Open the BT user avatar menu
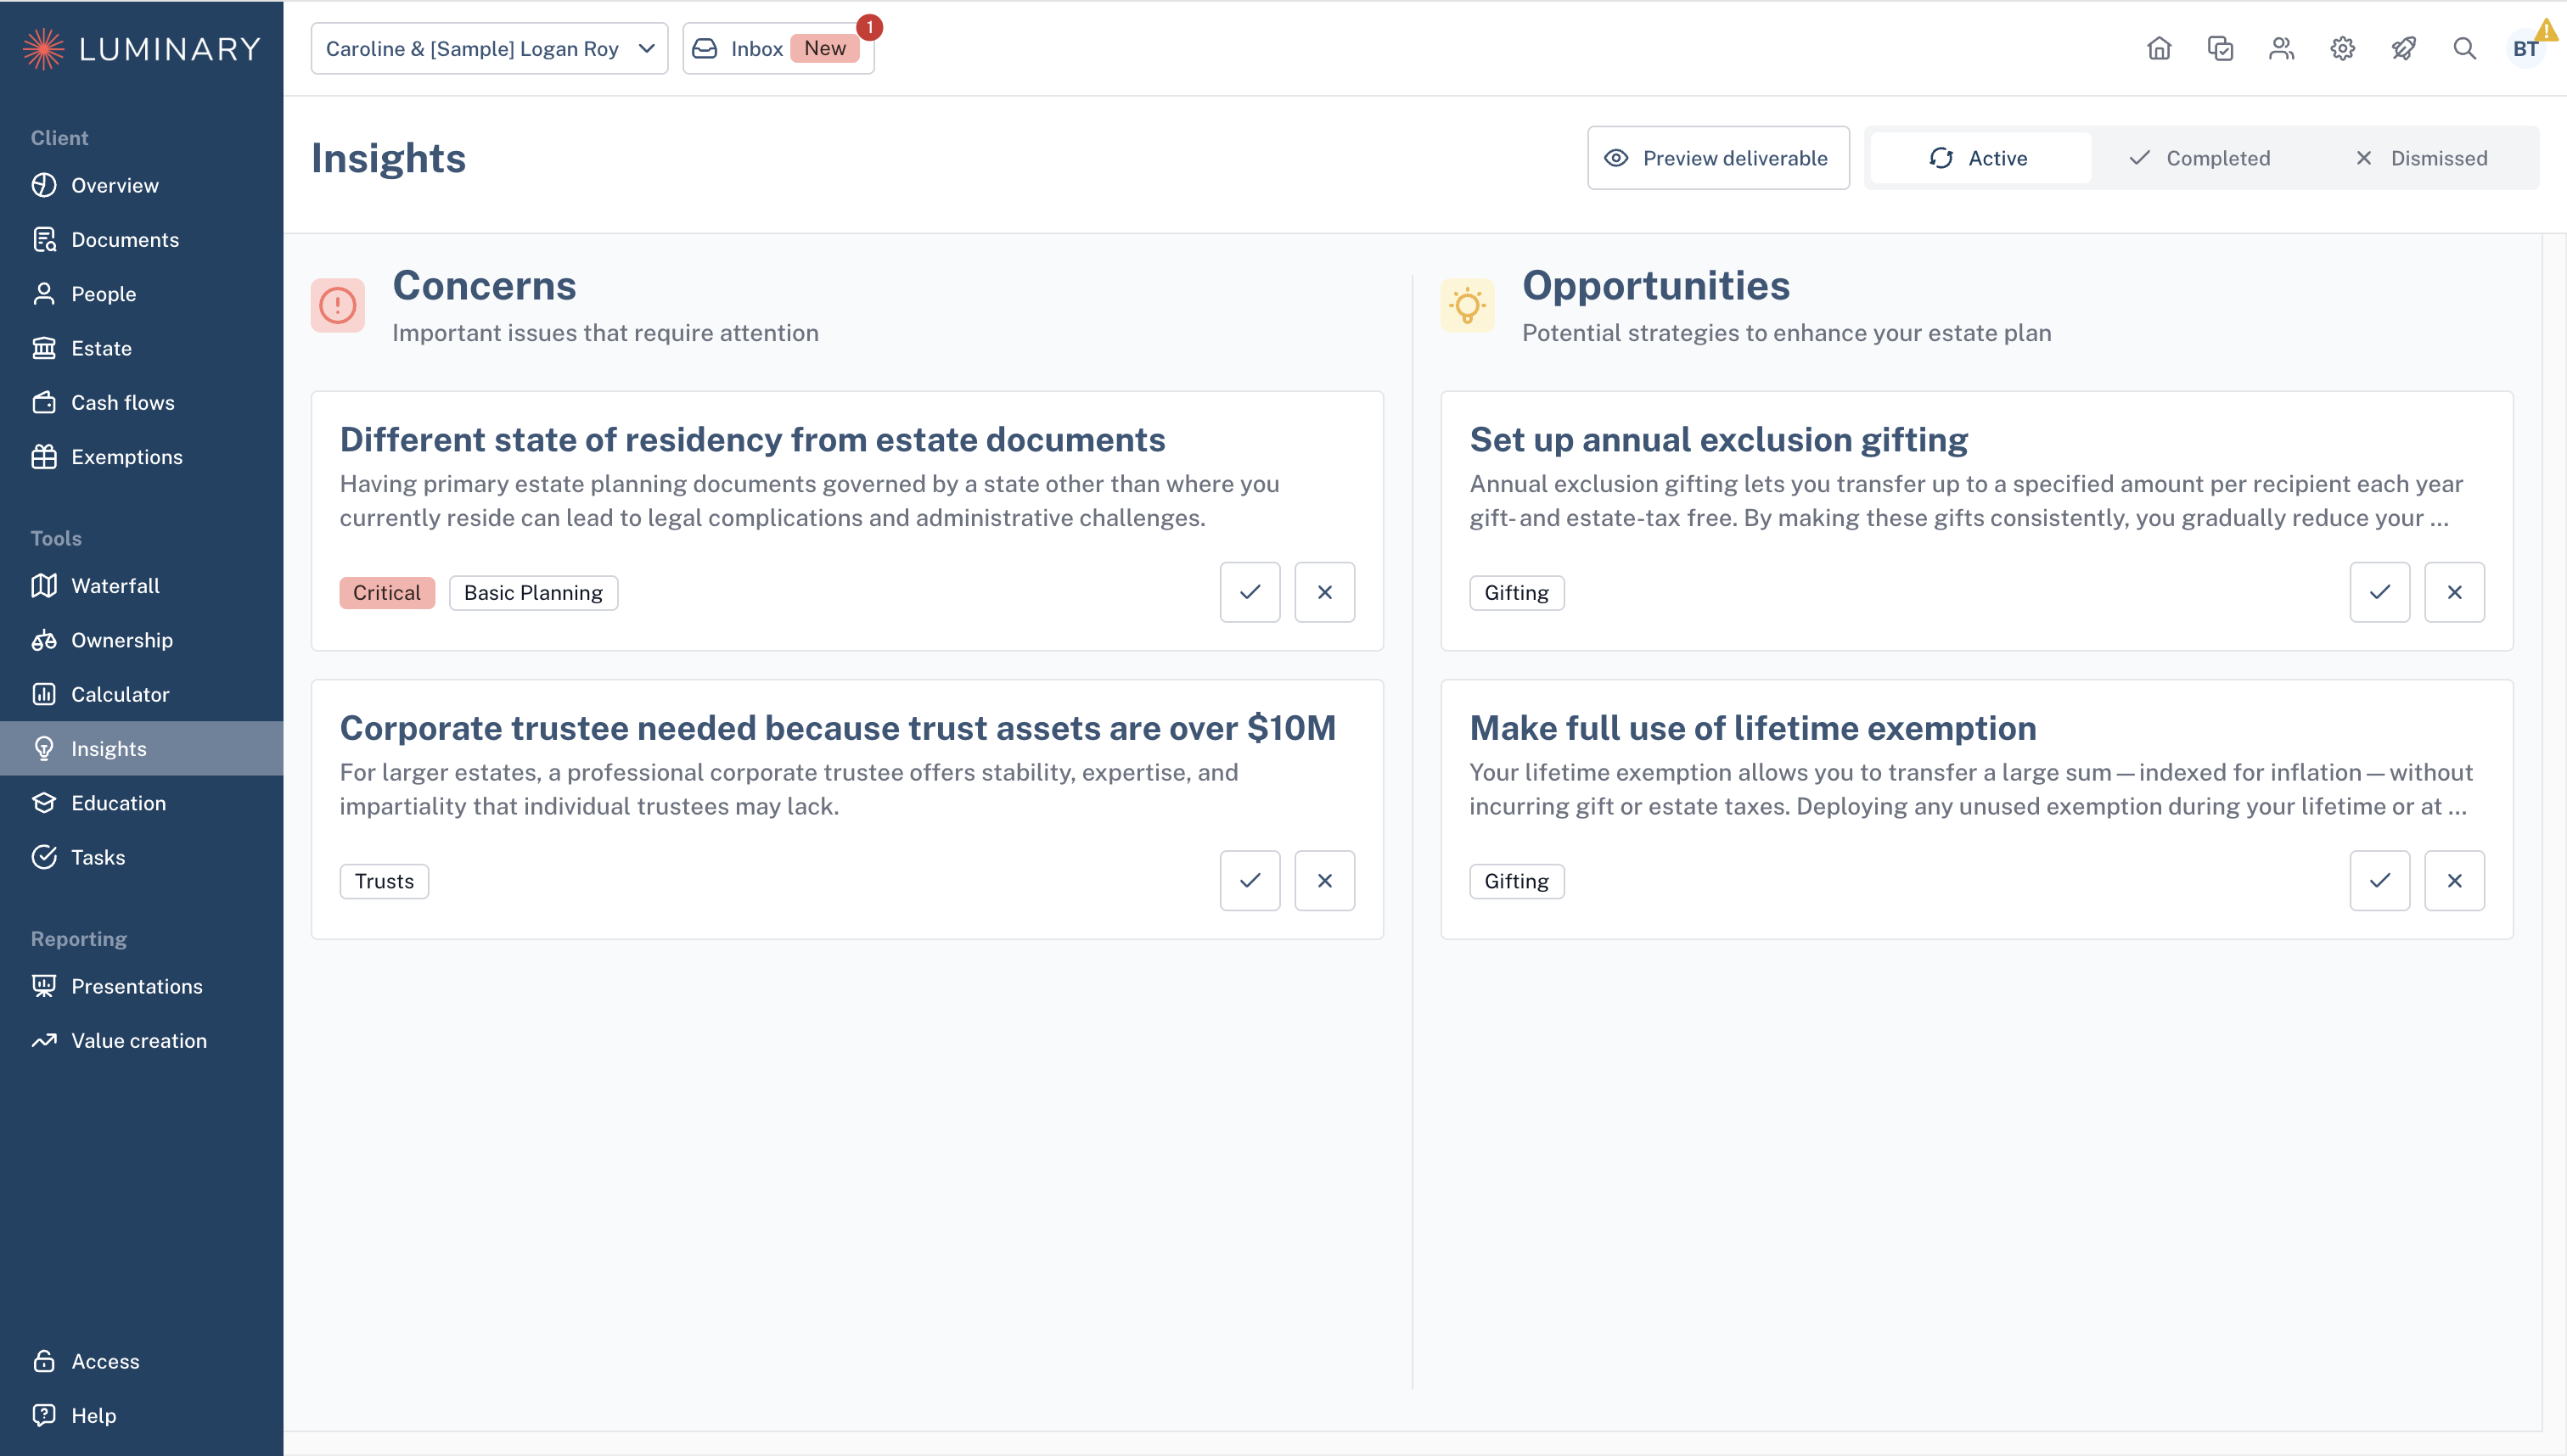The width and height of the screenshot is (2567, 1456). point(2524,49)
